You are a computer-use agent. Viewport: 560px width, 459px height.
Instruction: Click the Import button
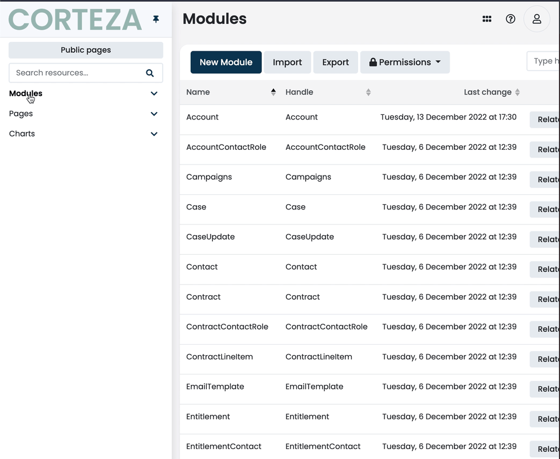click(287, 62)
